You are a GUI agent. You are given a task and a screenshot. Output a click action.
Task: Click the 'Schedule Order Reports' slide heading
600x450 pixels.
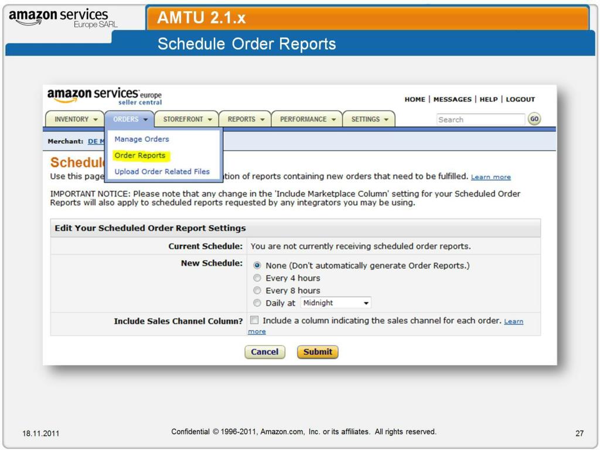coord(247,43)
